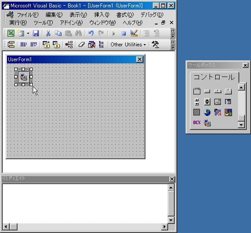This screenshot has width=251, height=233.
Task: Click the blue numbered lines icon
Action: (101, 45)
